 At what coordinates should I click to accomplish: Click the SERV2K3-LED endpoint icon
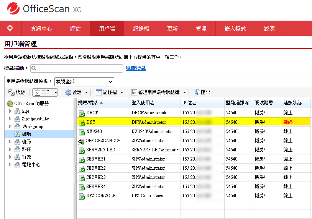point(82,151)
